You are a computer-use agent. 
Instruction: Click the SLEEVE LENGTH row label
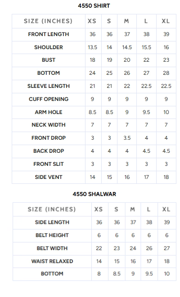[49, 86]
